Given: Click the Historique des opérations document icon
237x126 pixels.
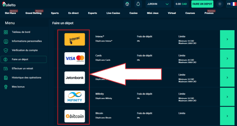Looking at the screenshot, I should 6,78.
